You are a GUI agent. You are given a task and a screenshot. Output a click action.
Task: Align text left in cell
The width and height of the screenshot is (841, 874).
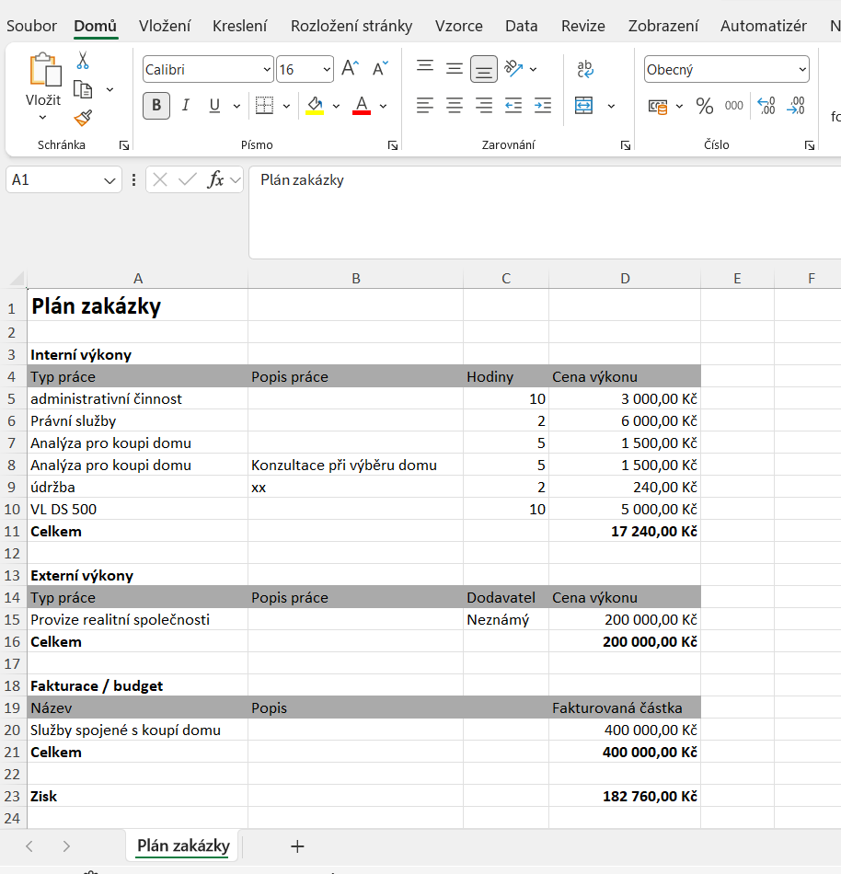425,106
